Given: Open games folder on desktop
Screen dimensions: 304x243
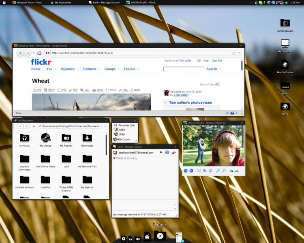Looking at the screenshot, I should click(285, 87).
